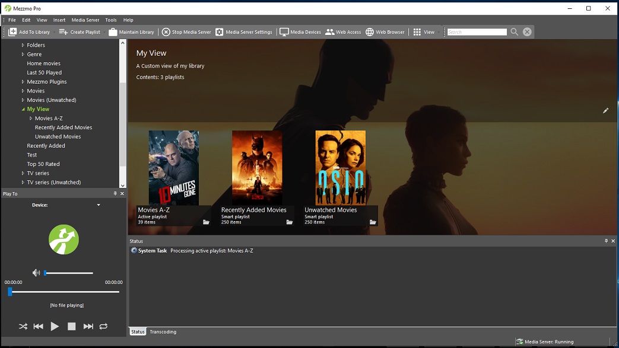619x348 pixels.
Task: Select Test playlist in tree
Action: [x=32, y=155]
